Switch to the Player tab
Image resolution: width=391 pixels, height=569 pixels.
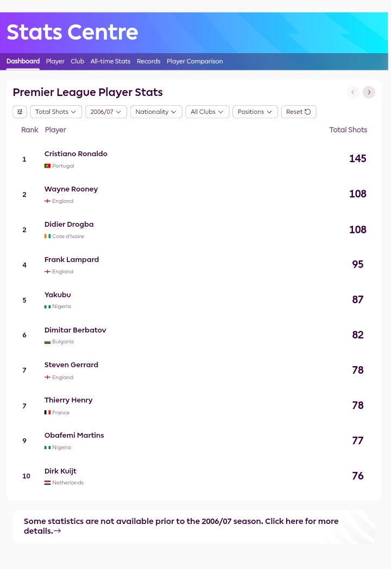(55, 61)
